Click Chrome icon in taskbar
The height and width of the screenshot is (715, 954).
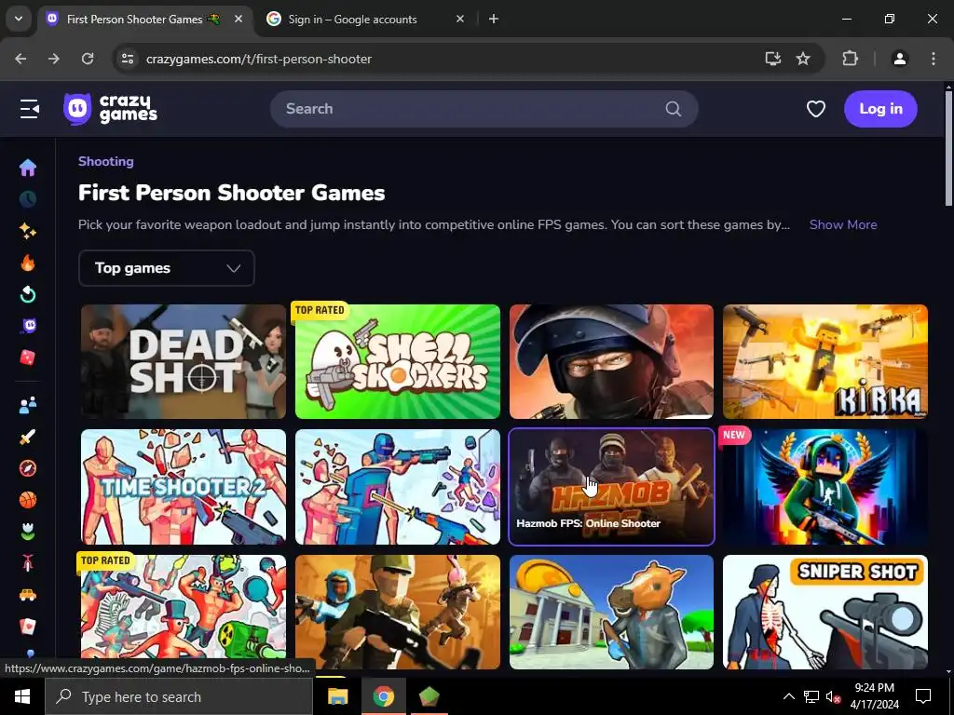383,696
